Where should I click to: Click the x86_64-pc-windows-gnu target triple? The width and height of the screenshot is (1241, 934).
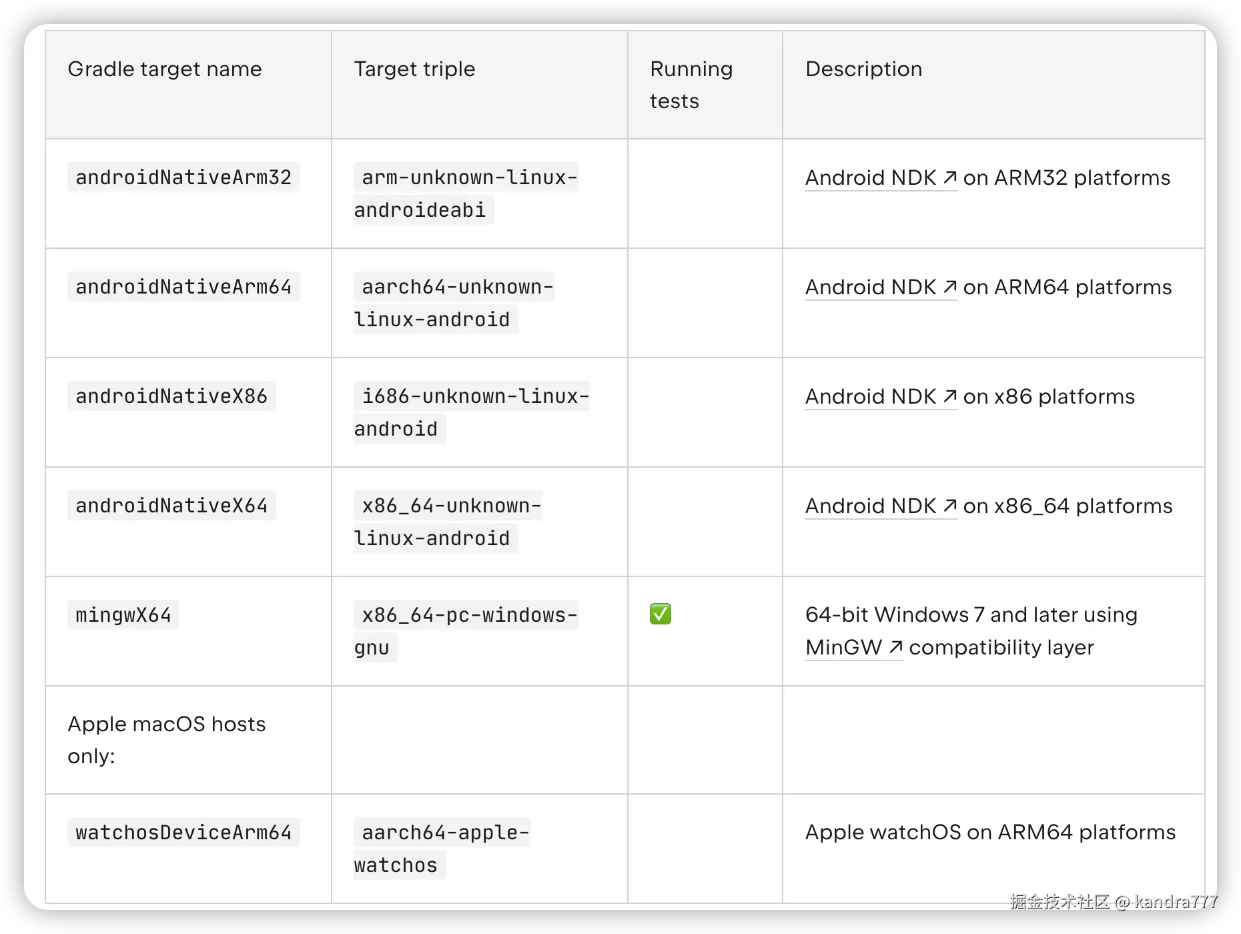click(466, 630)
